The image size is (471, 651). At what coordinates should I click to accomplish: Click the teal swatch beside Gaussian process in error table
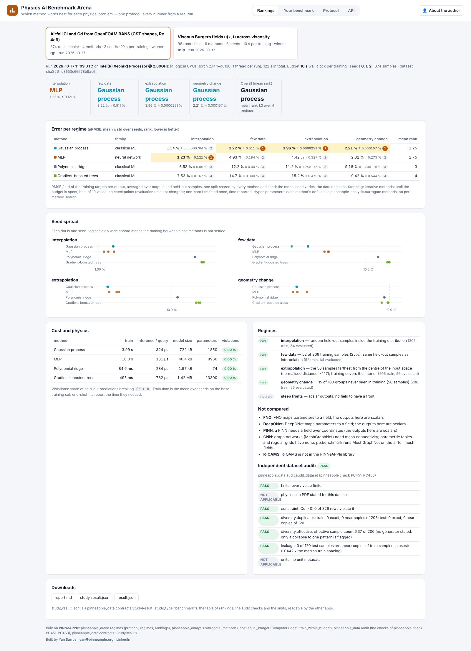tap(55, 148)
